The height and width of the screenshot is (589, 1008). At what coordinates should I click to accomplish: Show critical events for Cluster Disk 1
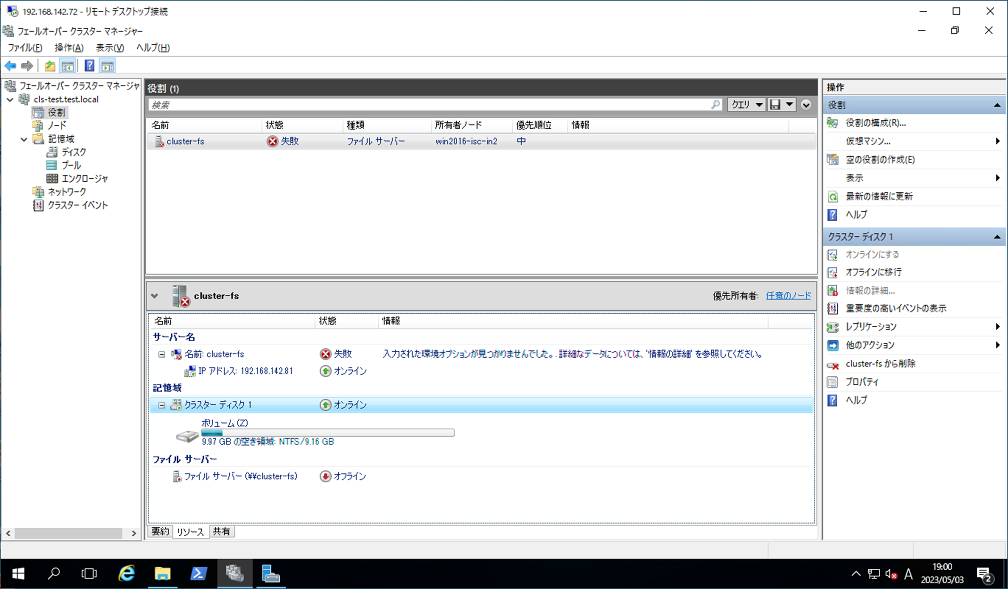pyautogui.click(x=896, y=308)
